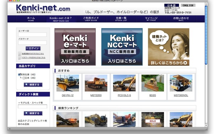Screen dimensions: 215x134
Task: Focus the ユーザーID input field
Action: tap(32, 35)
